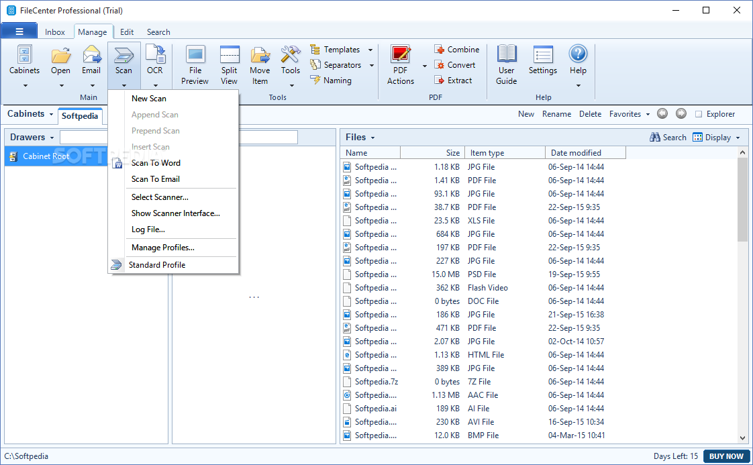
Task: Click the New cabinet link
Action: coord(526,114)
